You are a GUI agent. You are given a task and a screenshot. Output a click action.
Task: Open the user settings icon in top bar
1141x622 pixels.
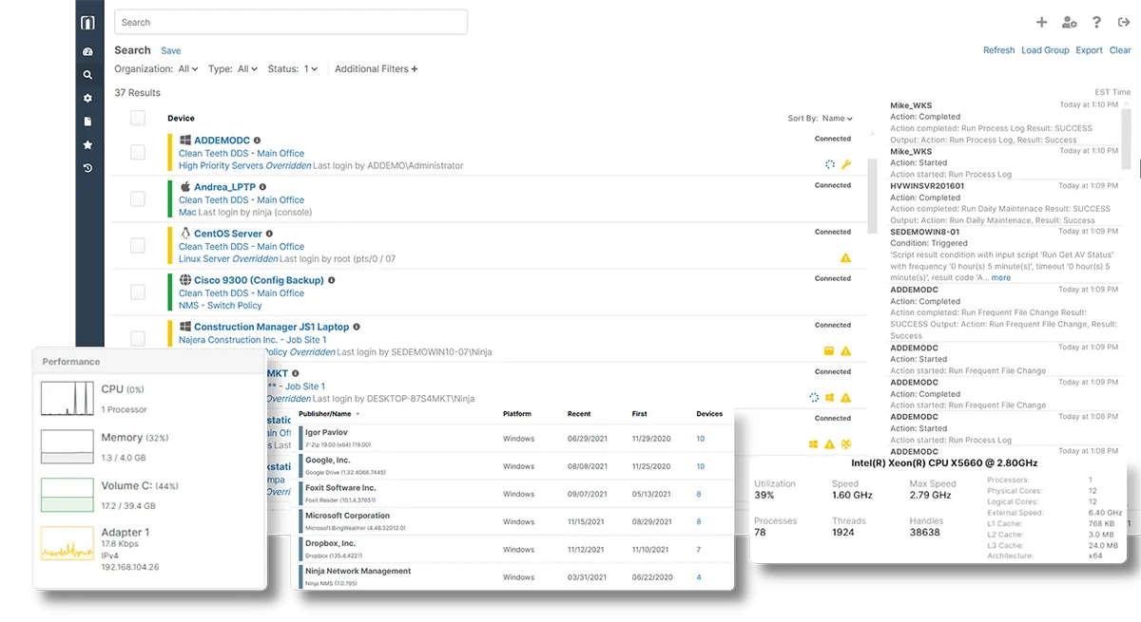click(1070, 23)
